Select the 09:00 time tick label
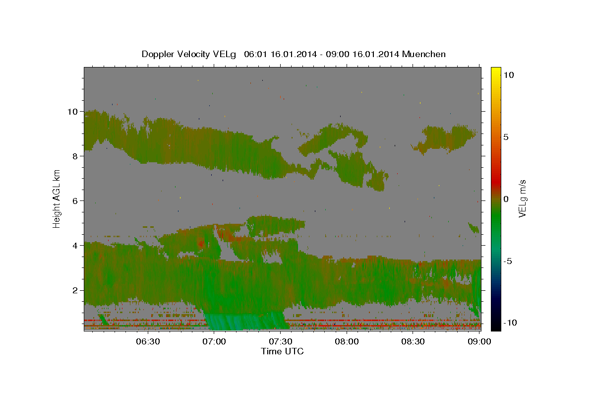595x397 pixels. (x=479, y=342)
